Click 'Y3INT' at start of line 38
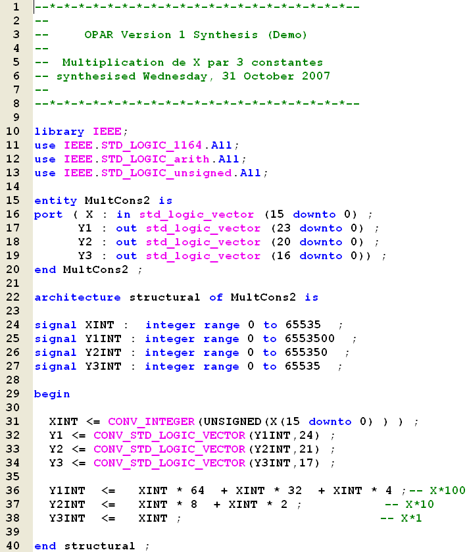The height and width of the screenshot is (552, 467). pos(67,518)
